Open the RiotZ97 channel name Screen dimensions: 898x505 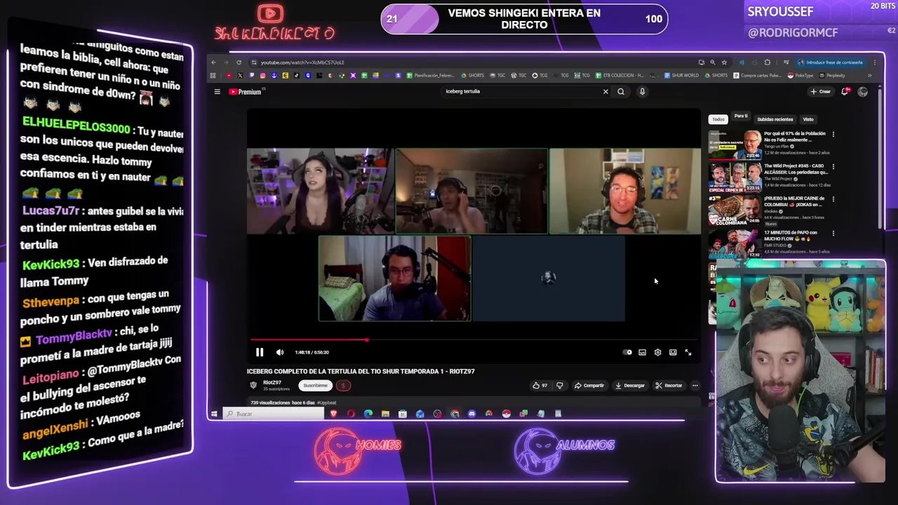pos(272,382)
